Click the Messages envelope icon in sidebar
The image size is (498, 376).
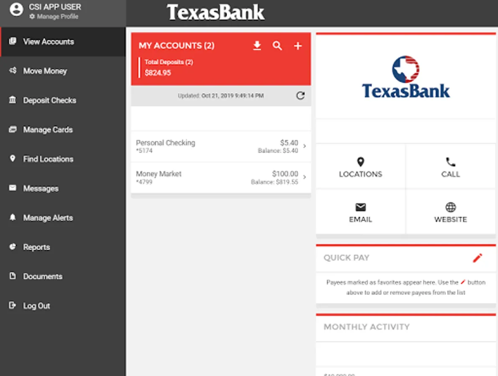13,188
